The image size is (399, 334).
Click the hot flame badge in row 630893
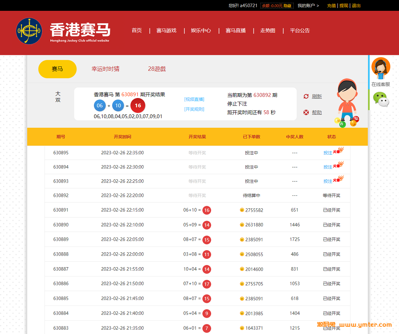tap(338, 179)
